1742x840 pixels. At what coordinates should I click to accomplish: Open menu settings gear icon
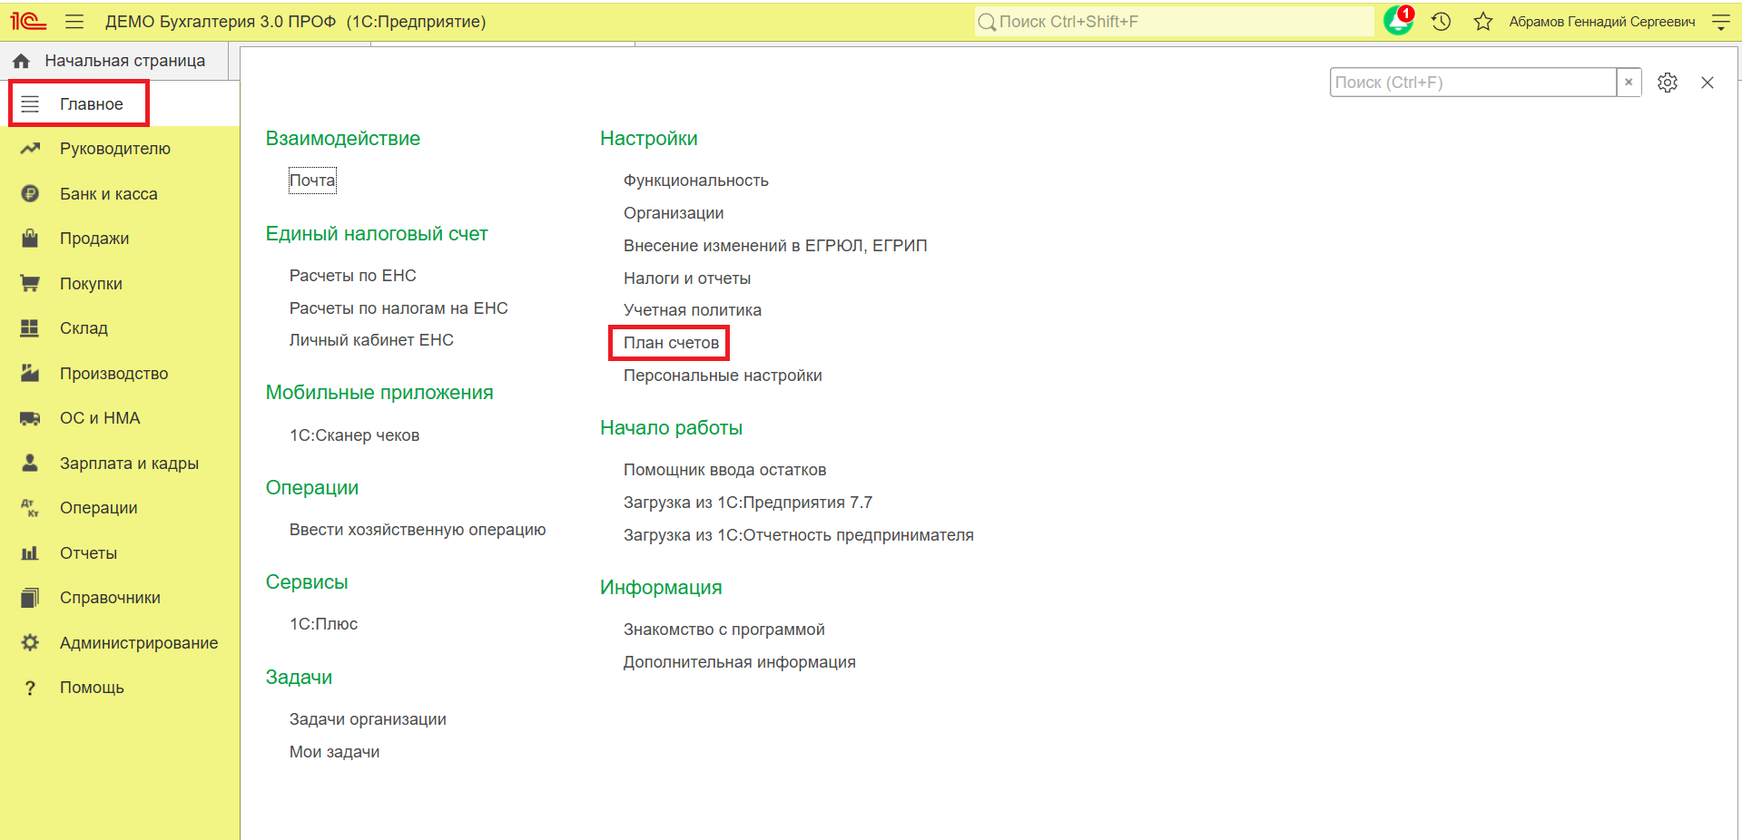click(x=1668, y=83)
